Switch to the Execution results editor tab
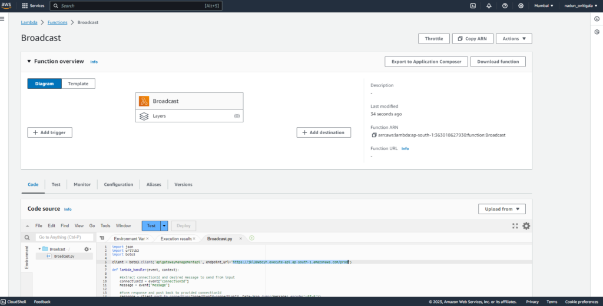This screenshot has width=603, height=306. (175, 239)
